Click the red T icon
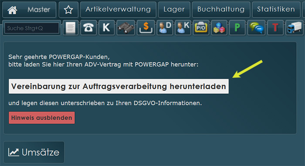Screen dimensions: 305x166 (275, 28)
